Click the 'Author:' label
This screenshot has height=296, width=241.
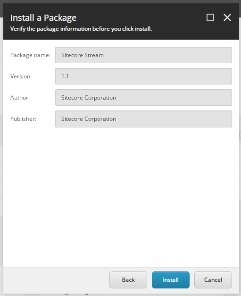tap(20, 98)
